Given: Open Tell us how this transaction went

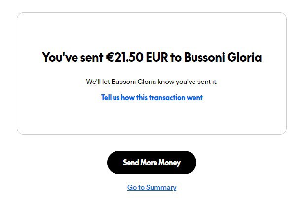Looking at the screenshot, I should tap(152, 98).
